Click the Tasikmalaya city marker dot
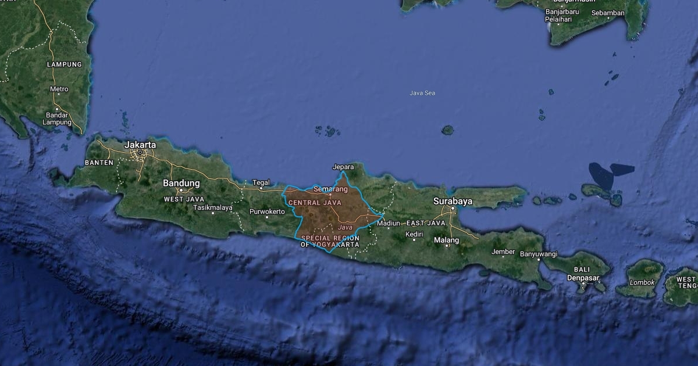Viewport: 698px width, 366px height. coord(213,213)
